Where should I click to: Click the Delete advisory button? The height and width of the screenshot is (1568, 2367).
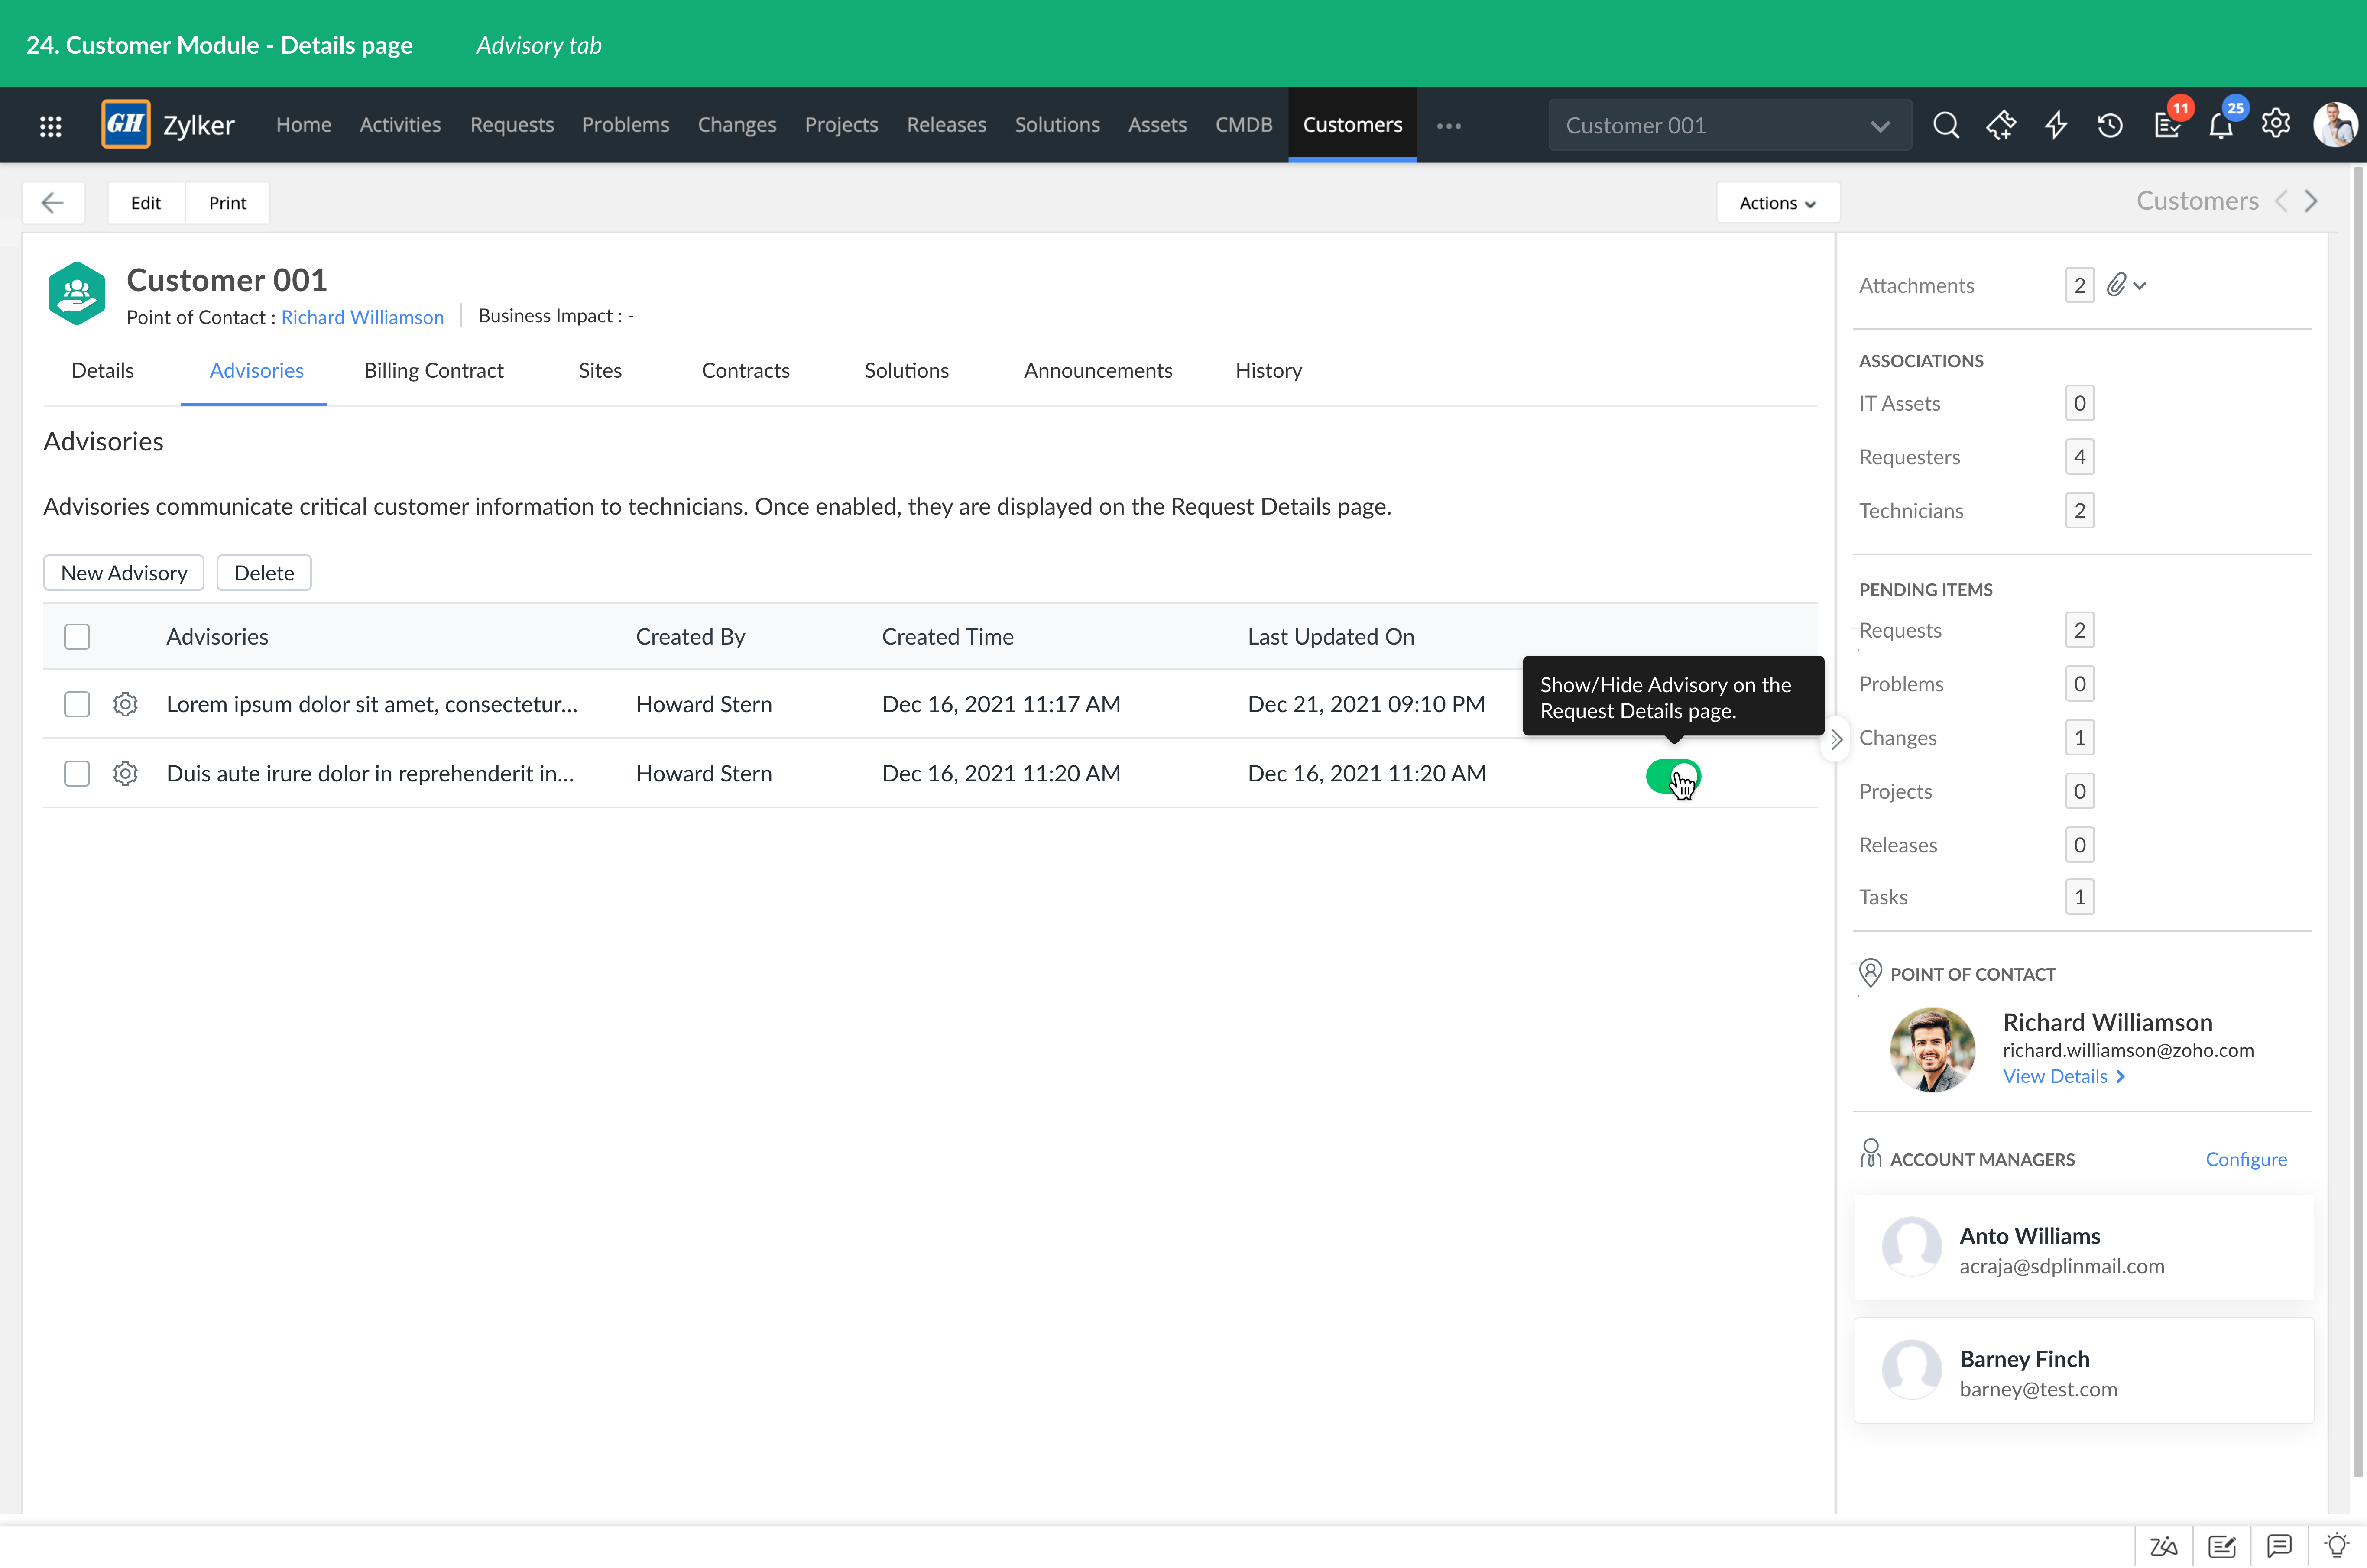264,573
